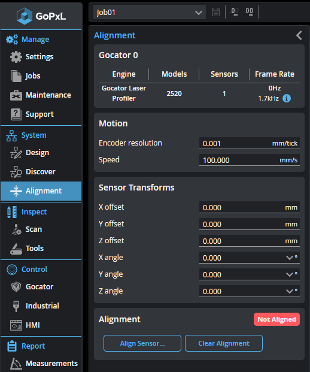
Task: Click the Speed value field
Action: click(x=250, y=160)
